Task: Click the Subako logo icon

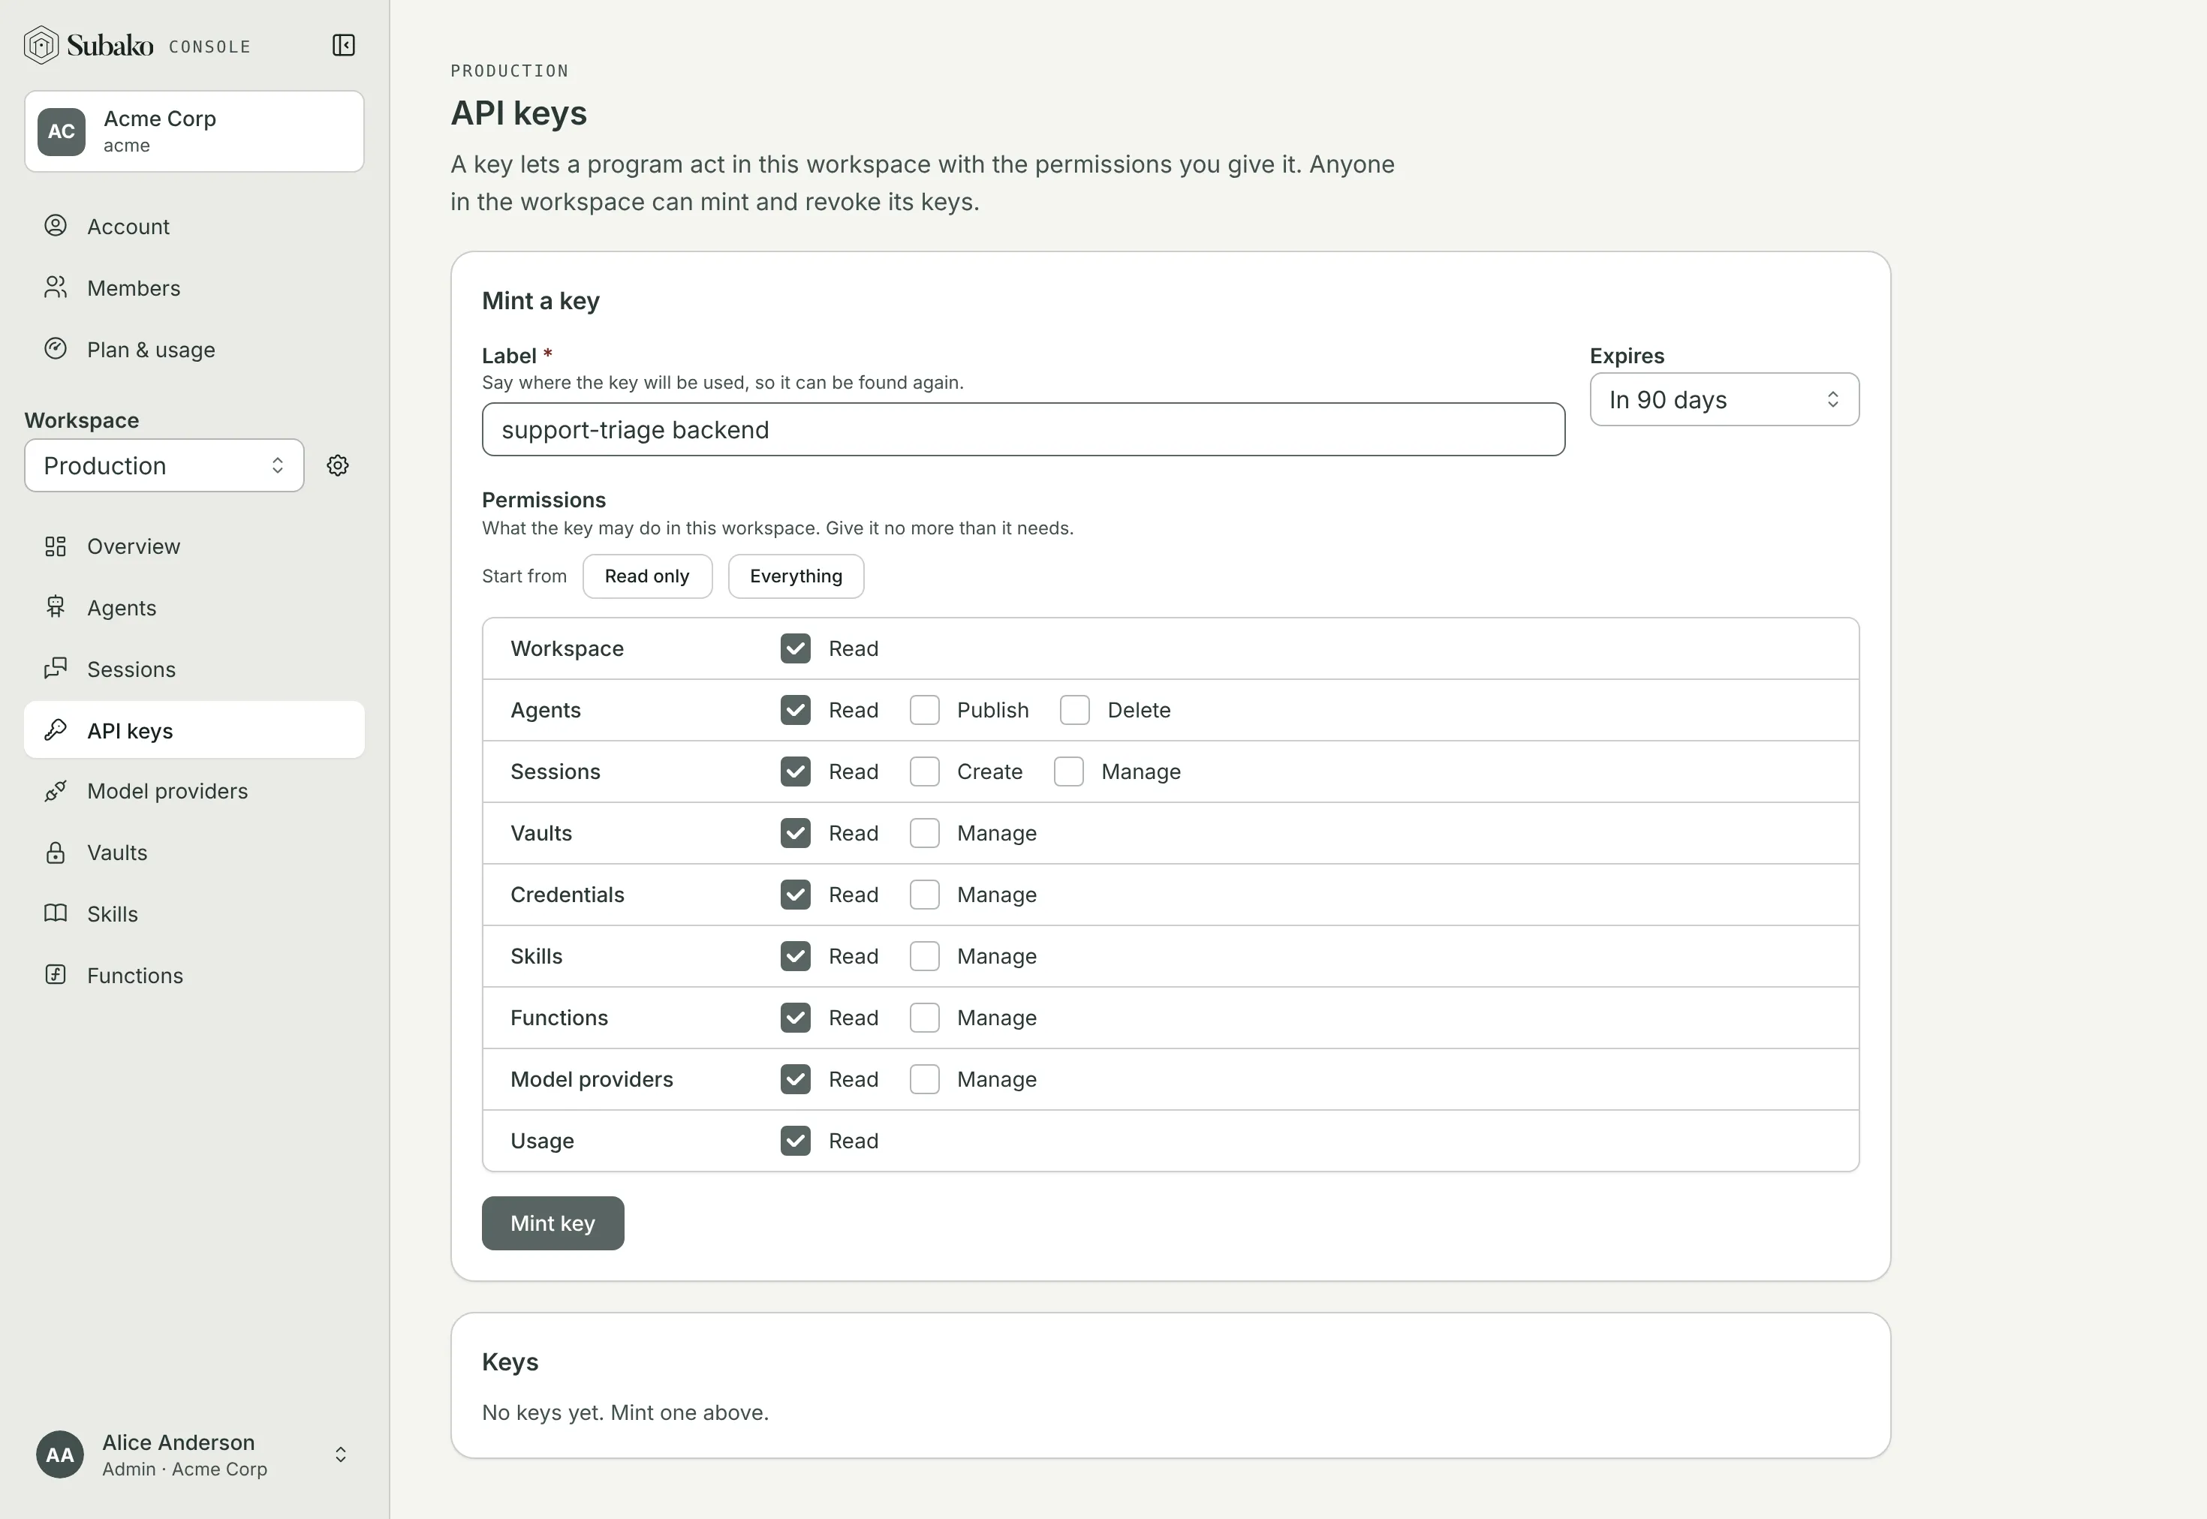Action: 41,45
